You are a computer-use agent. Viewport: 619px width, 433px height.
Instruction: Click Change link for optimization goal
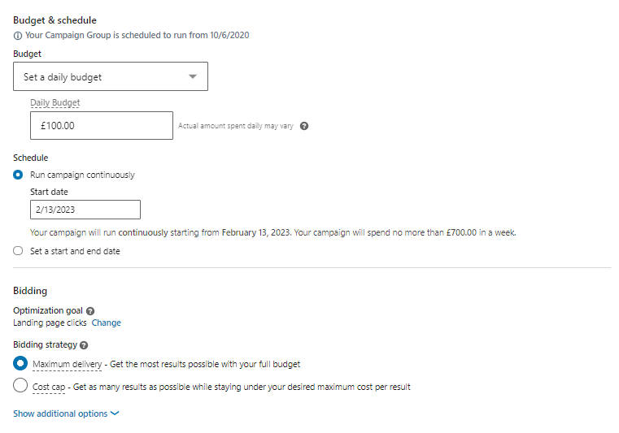(106, 323)
